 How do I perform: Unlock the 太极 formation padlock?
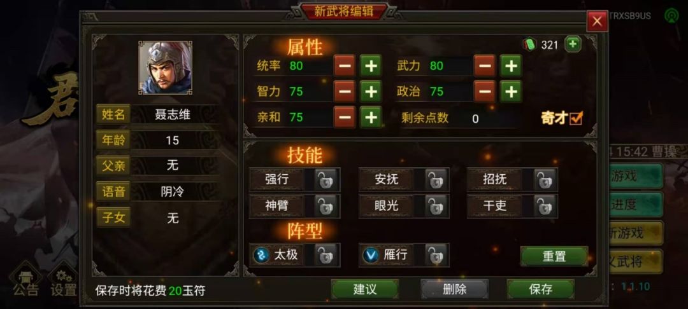[x=326, y=255]
